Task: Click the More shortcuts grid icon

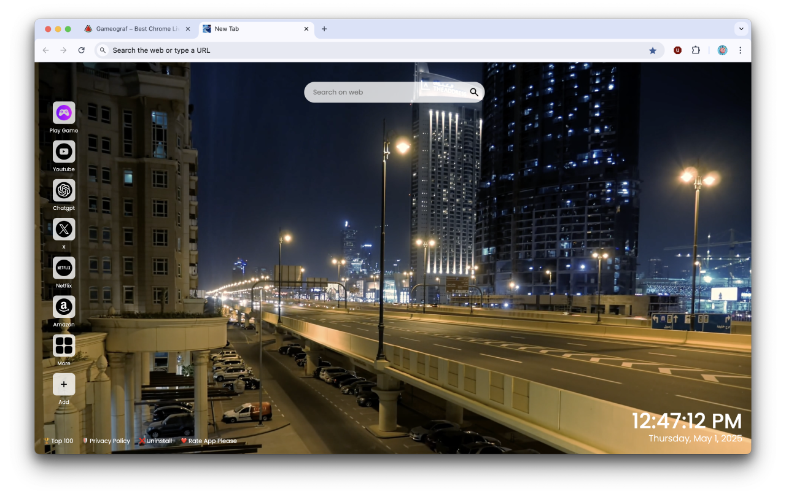Action: coord(64,346)
